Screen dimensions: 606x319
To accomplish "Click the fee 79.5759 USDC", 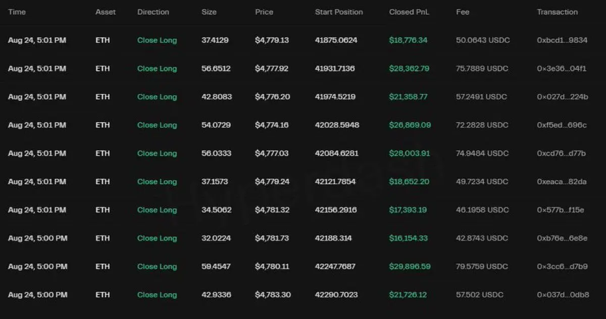I will pyautogui.click(x=482, y=266).
